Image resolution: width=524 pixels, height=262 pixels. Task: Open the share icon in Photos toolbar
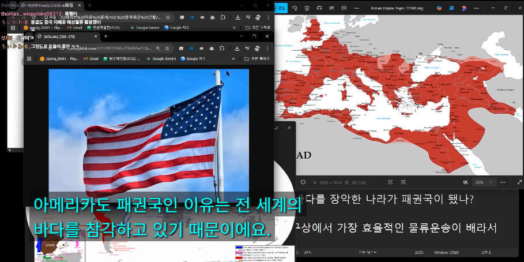click(x=331, y=8)
